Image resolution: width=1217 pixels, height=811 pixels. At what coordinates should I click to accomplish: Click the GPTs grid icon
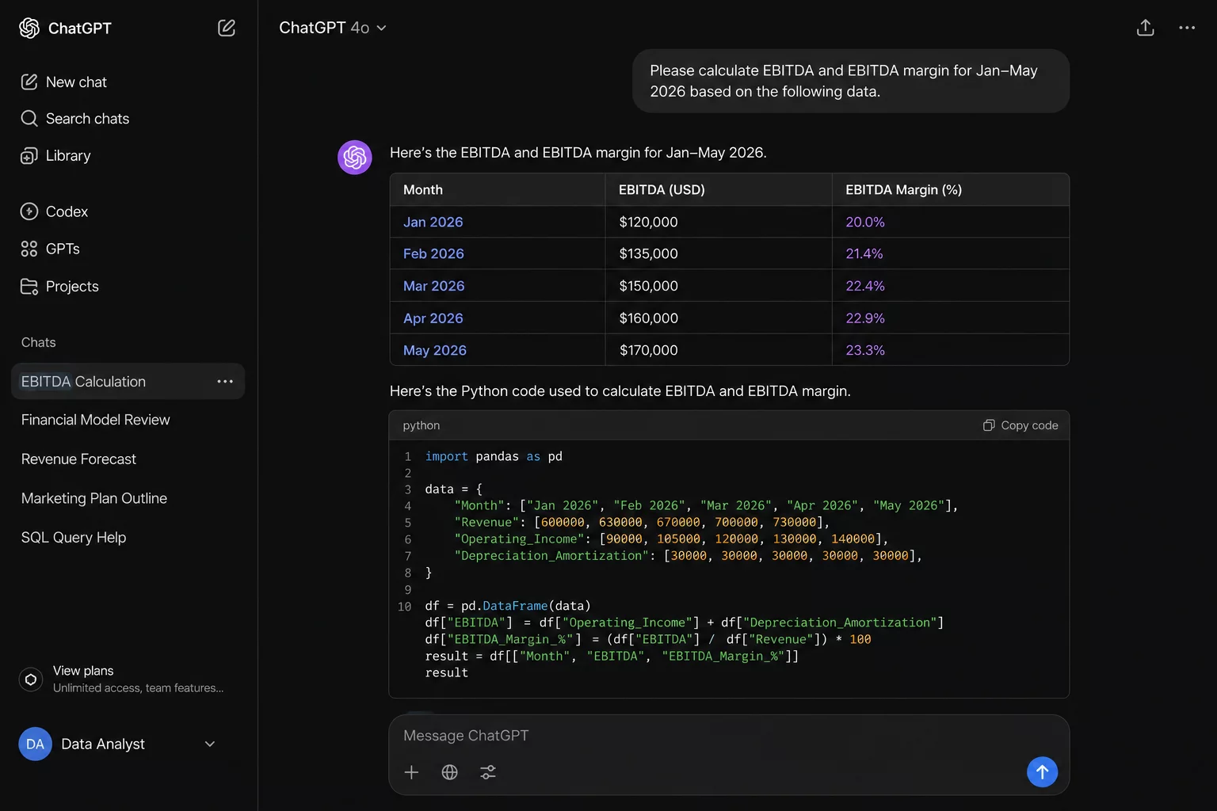(x=29, y=249)
